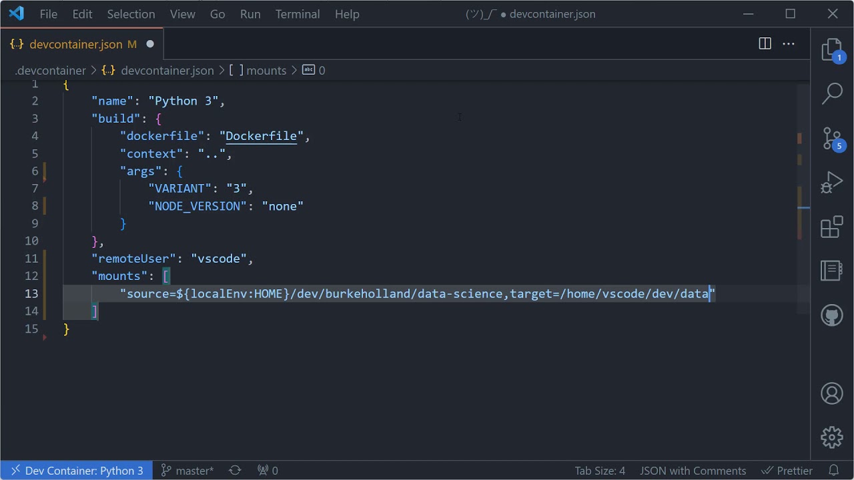This screenshot has height=480, width=854.
Task: Click .devcontainer folder in breadcrumb
Action: click(51, 70)
